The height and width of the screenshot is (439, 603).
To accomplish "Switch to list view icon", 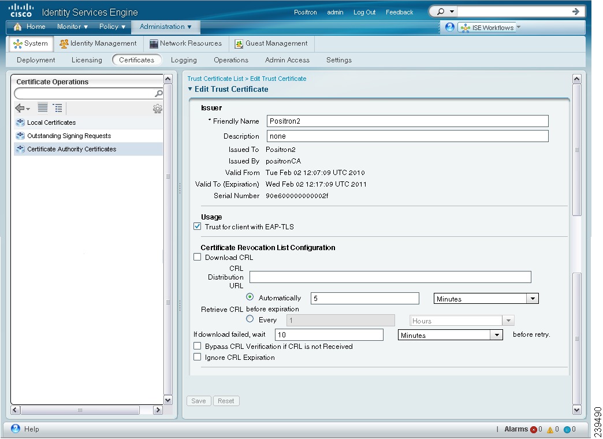I will (43, 108).
